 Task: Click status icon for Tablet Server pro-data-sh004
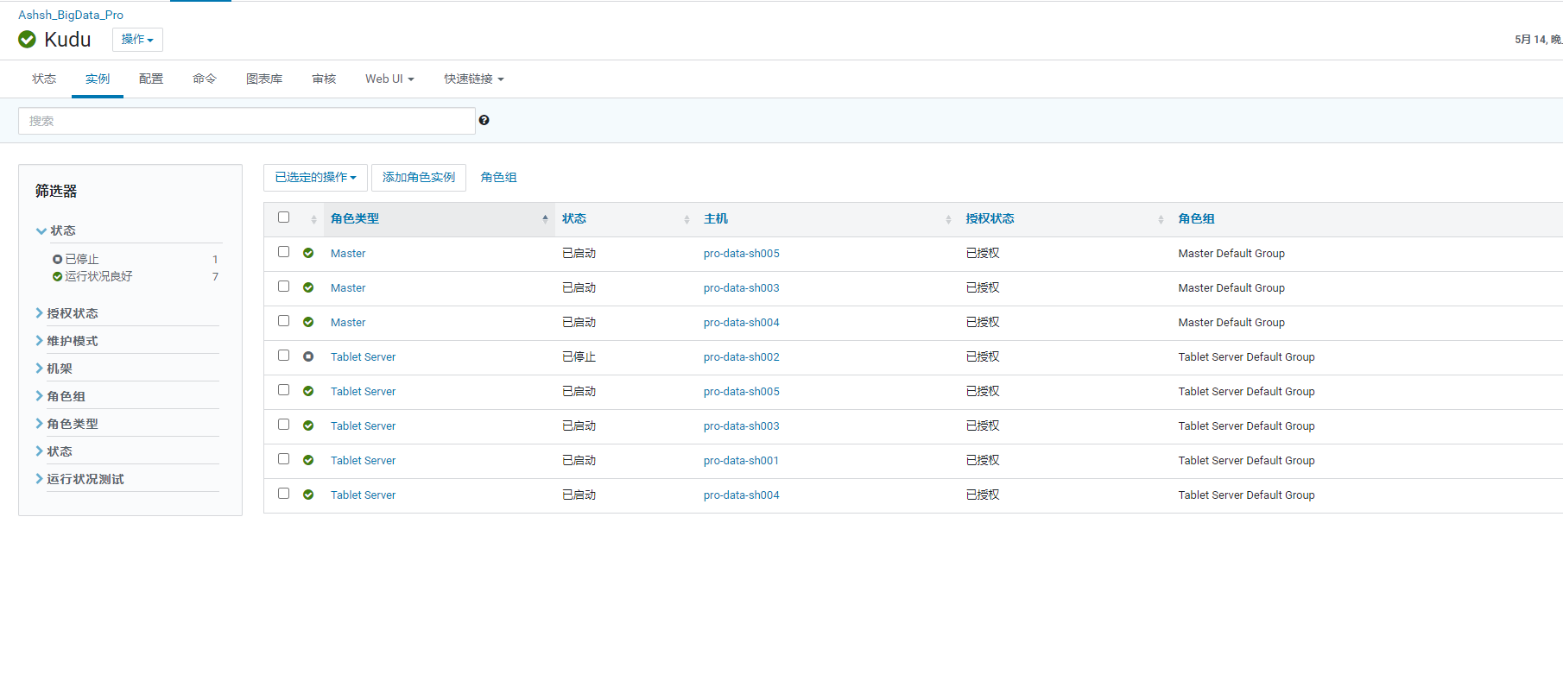pyautogui.click(x=308, y=495)
